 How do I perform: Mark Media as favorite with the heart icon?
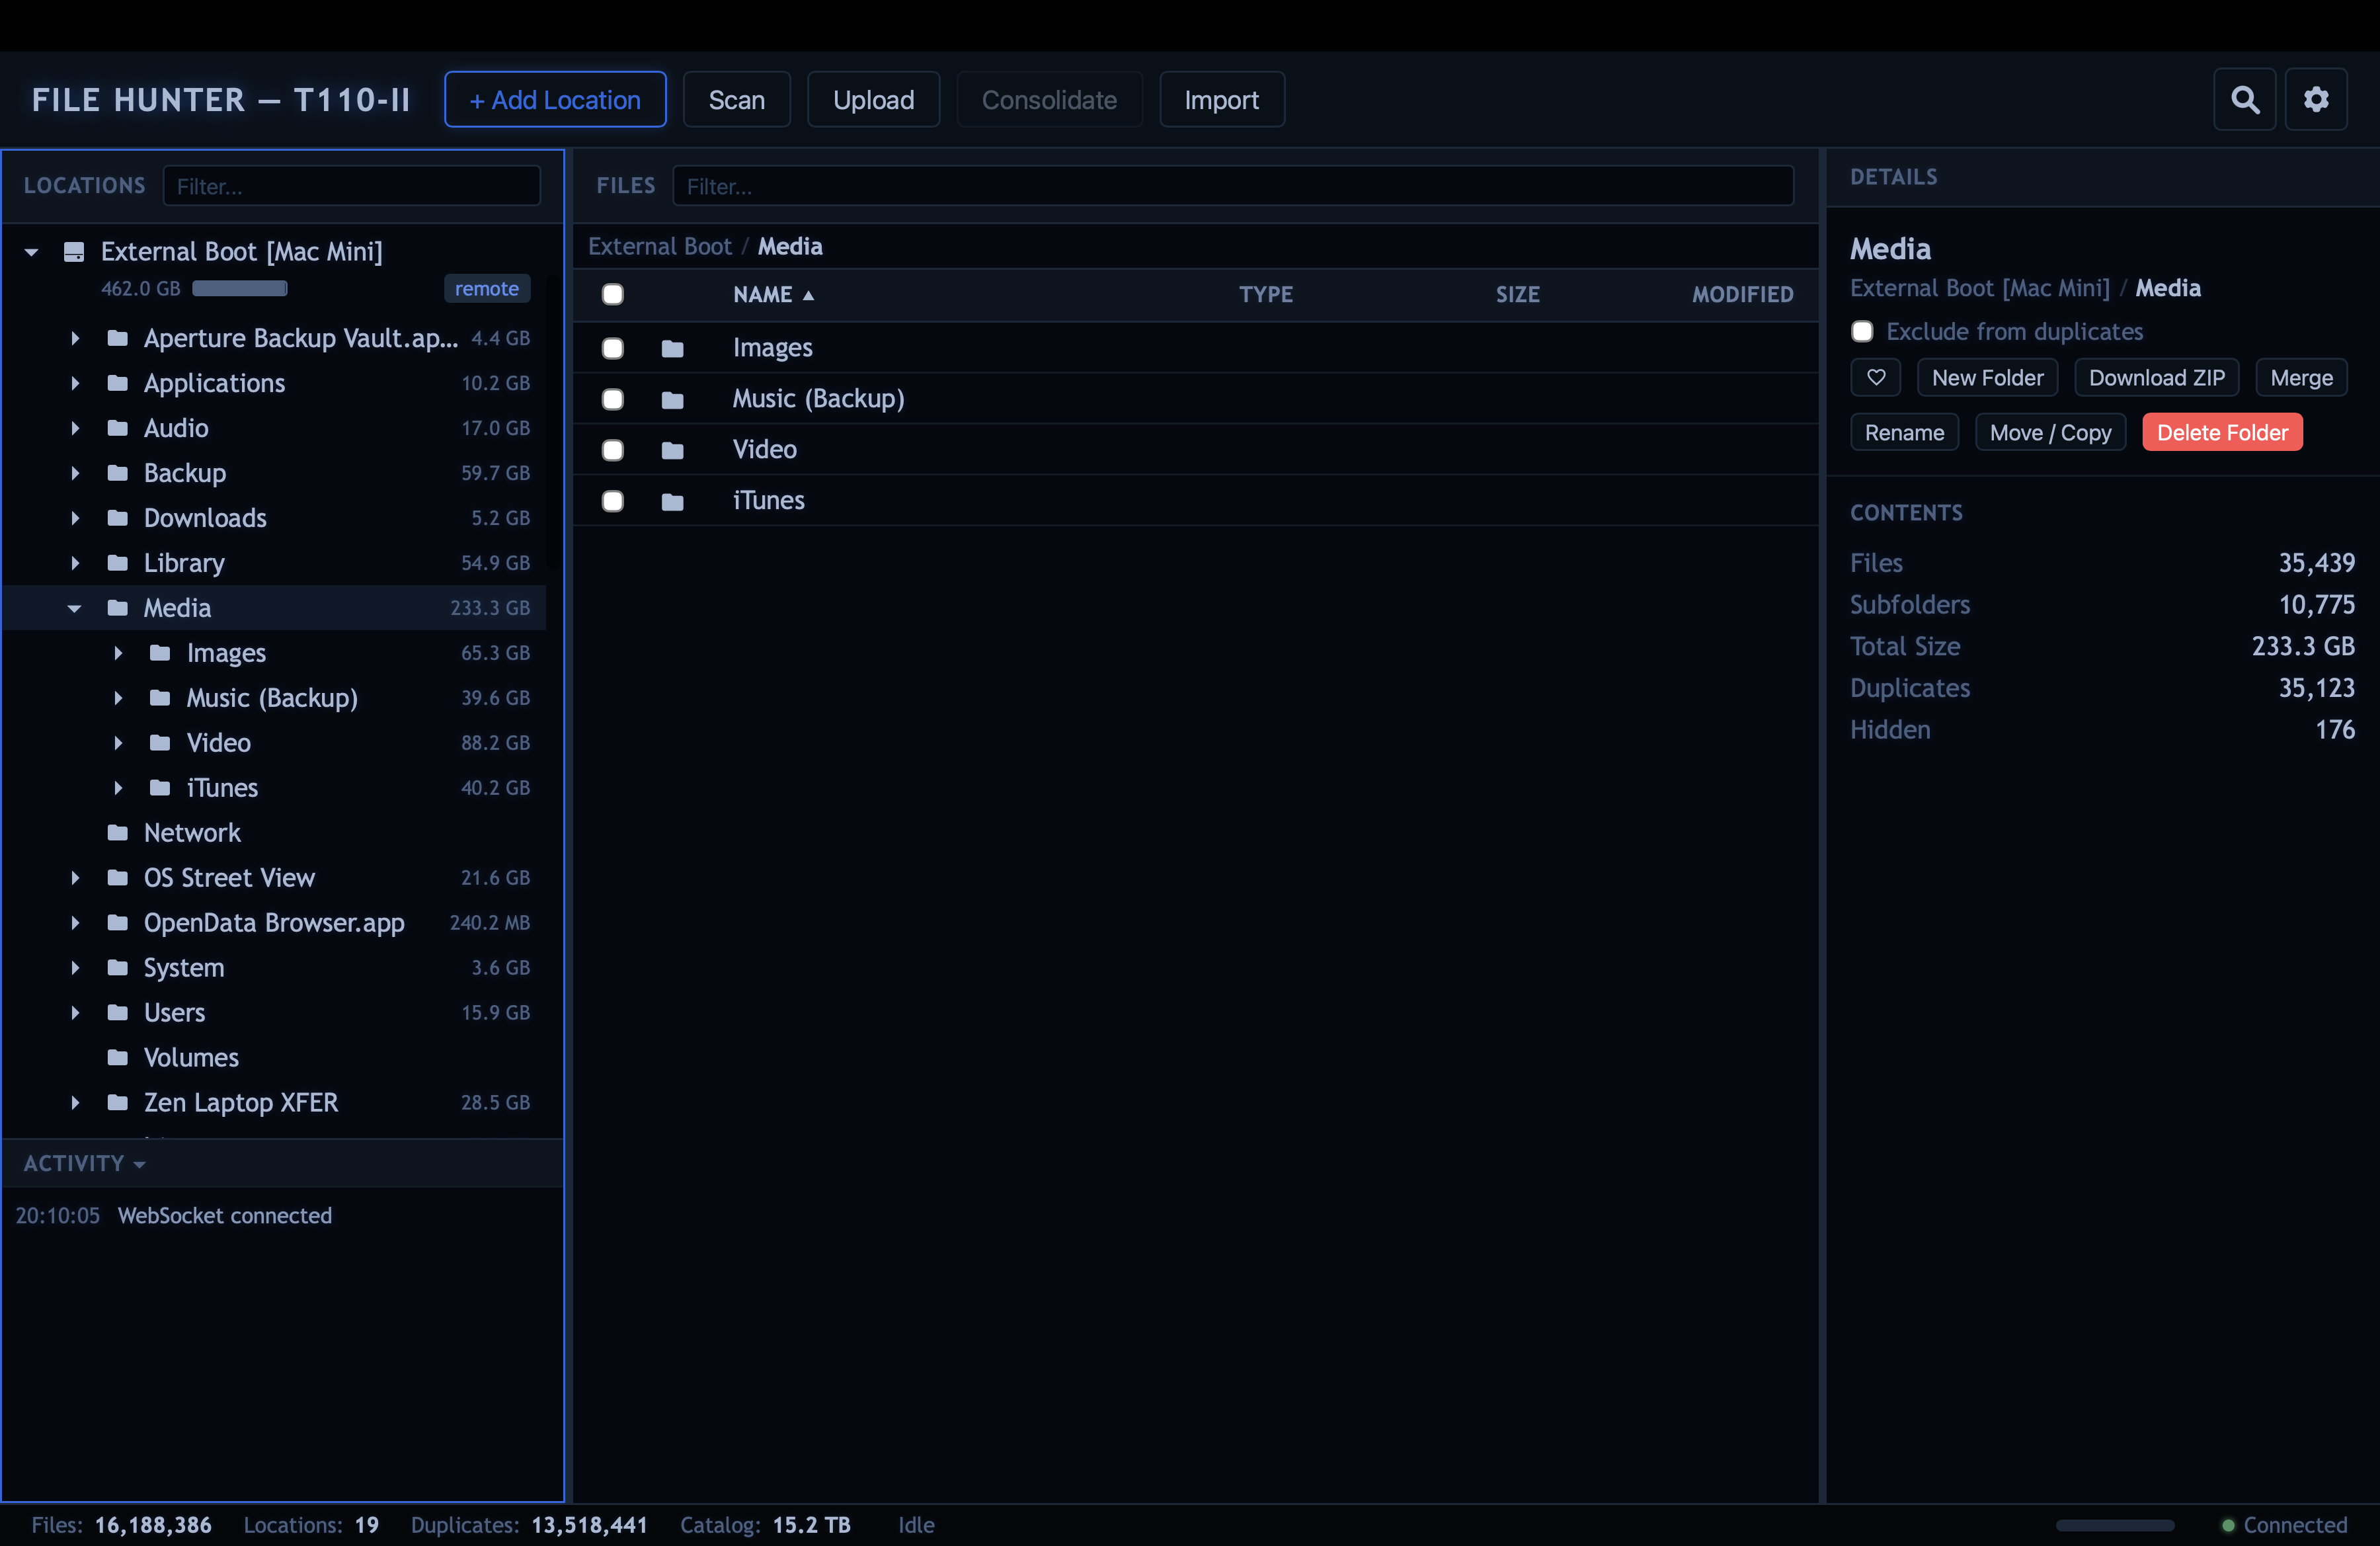pyautogui.click(x=1876, y=377)
